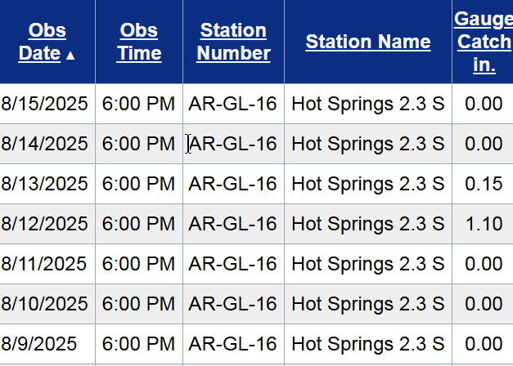Screen dimensions: 513x366
Task: Select the 8/9/2025 date cell
Action: 39,343
